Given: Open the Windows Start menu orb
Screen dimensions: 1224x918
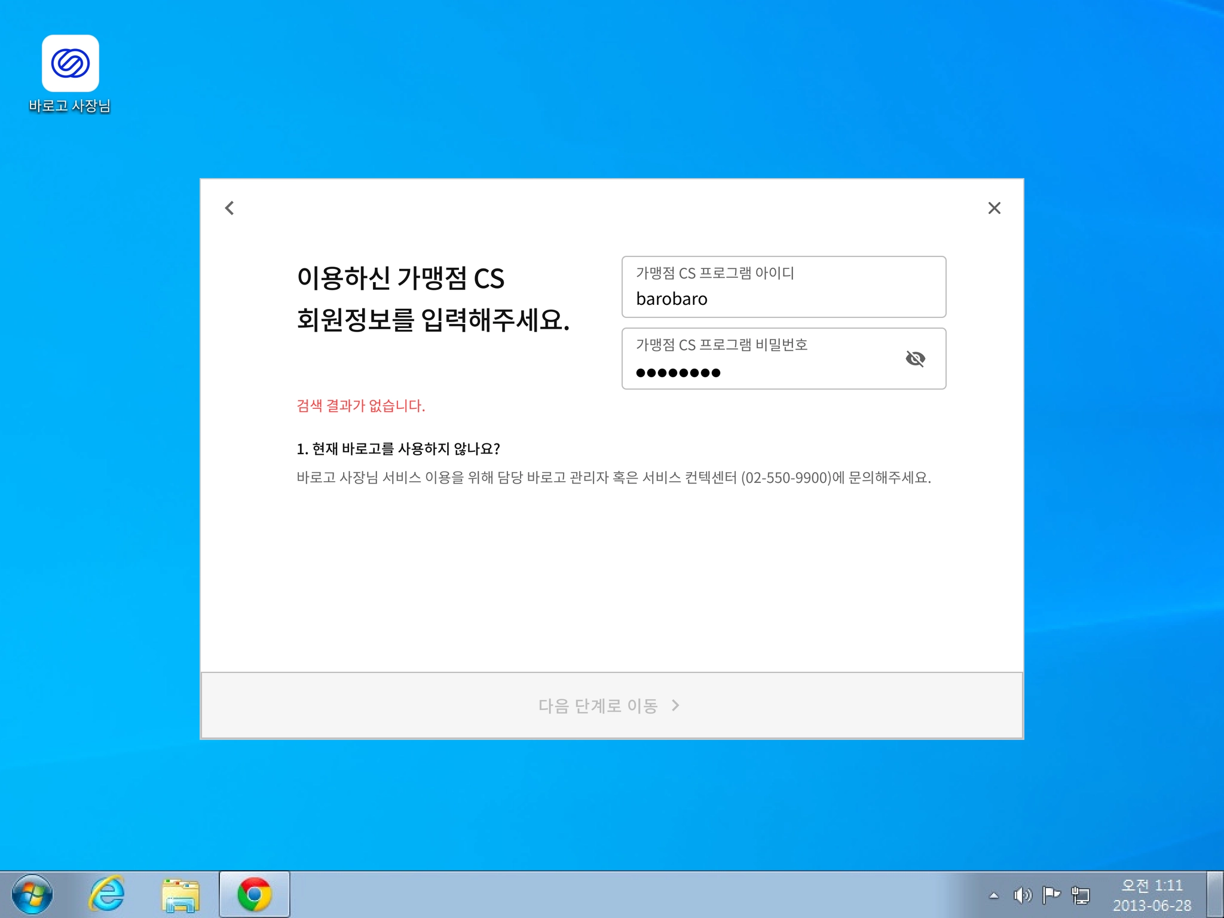Looking at the screenshot, I should [x=32, y=894].
